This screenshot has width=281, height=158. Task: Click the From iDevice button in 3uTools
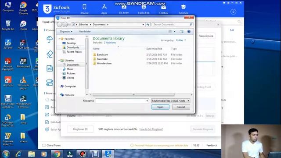pos(206,36)
